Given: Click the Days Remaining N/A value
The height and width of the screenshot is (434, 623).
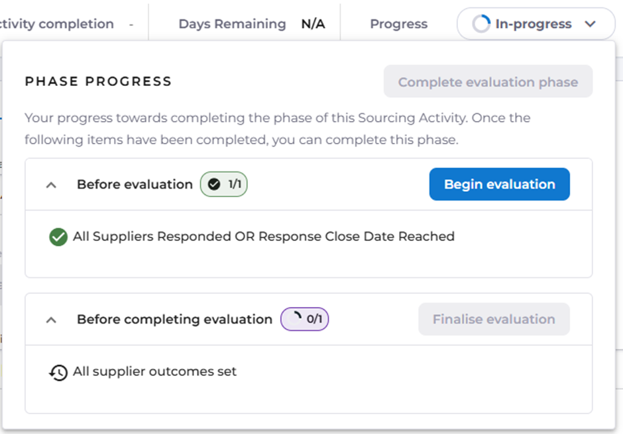Looking at the screenshot, I should 313,24.
